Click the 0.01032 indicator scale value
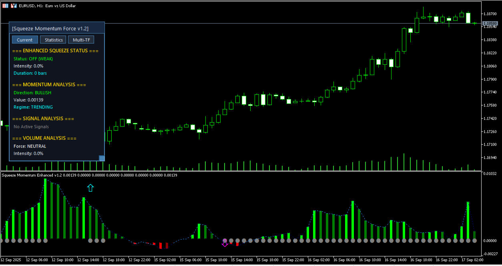The height and width of the screenshot is (266, 502). [490, 174]
